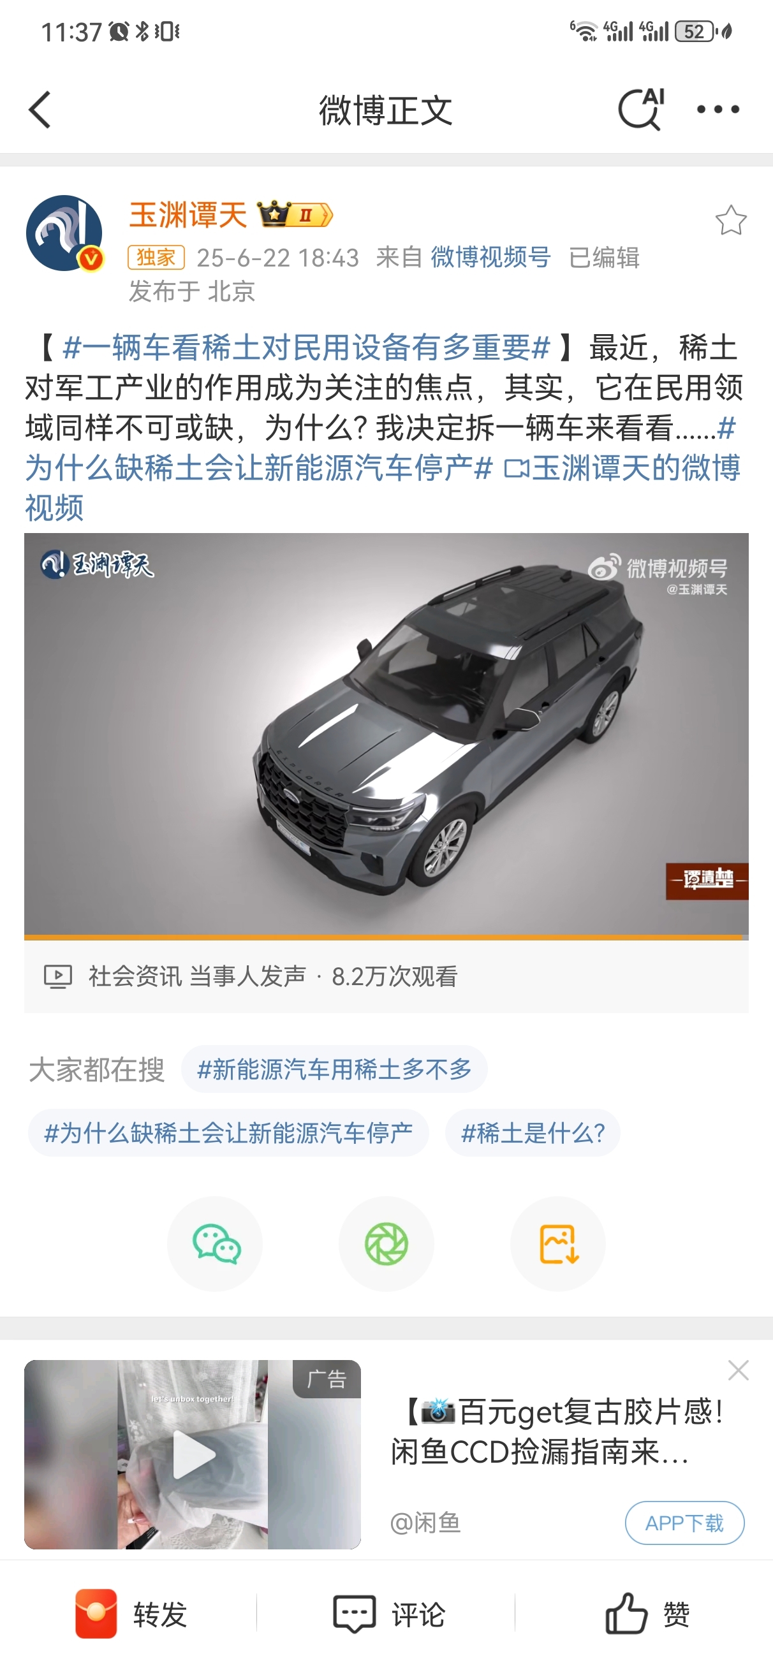Close the 闲鱼 advertisement

tap(738, 1370)
